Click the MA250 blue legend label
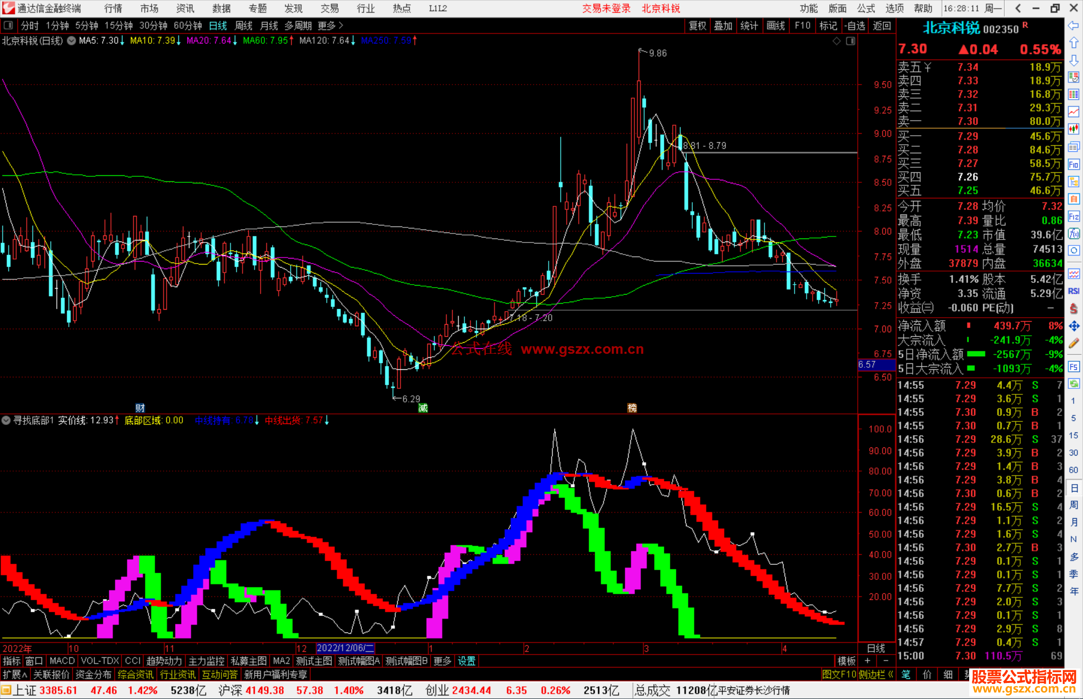This screenshot has width=1083, height=699. tap(386, 41)
